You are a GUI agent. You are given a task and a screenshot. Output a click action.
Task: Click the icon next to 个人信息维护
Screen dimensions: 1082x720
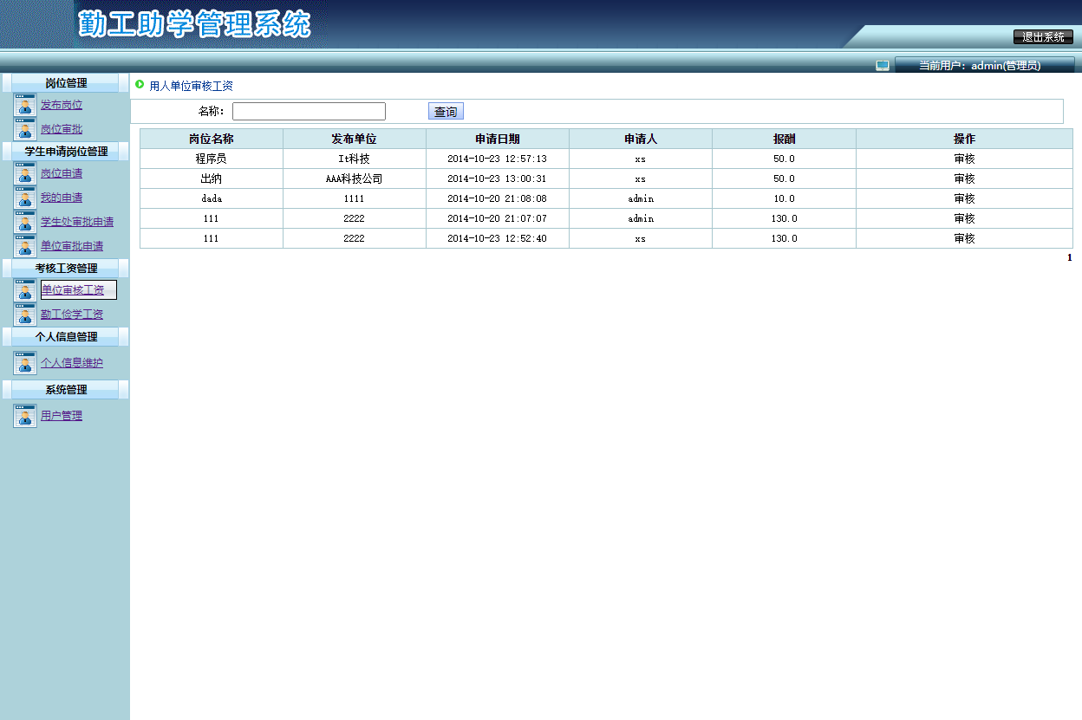pyautogui.click(x=24, y=362)
